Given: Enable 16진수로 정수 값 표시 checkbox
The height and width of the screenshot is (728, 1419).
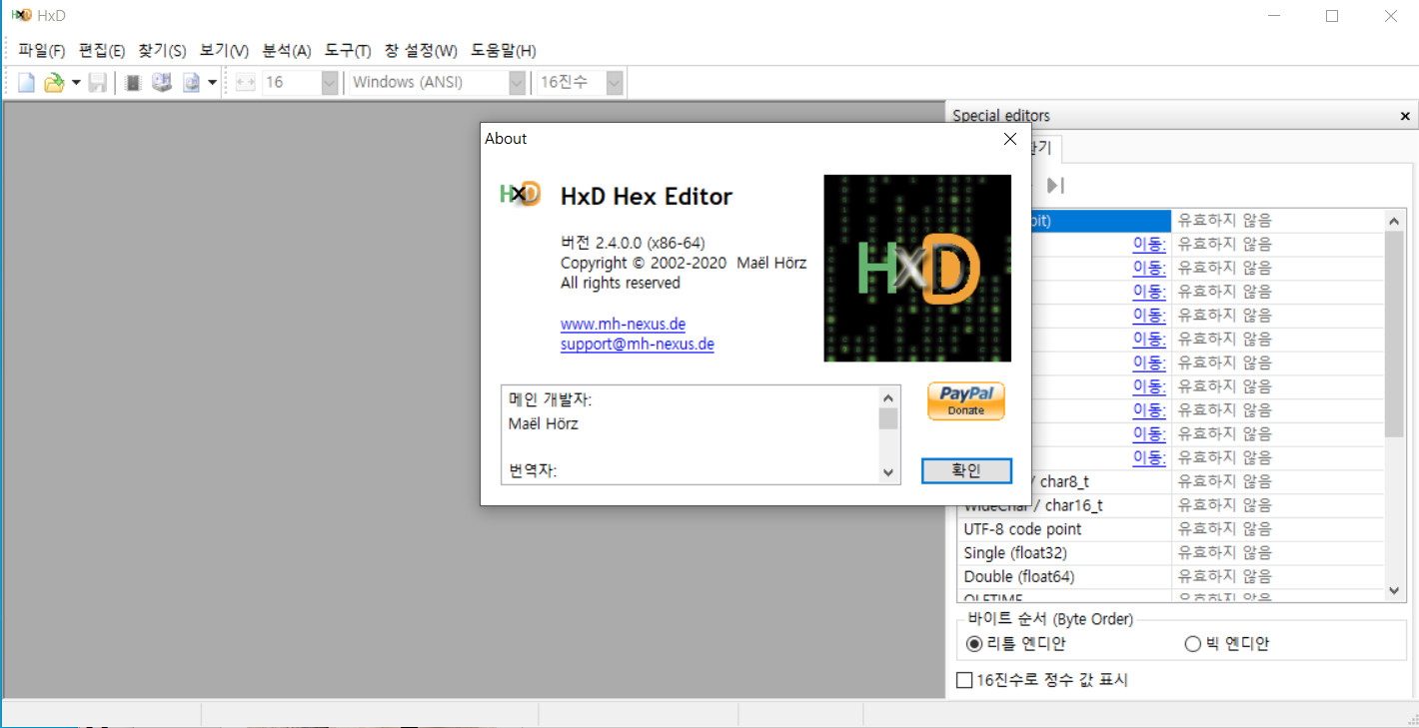Looking at the screenshot, I should coord(1042,680).
